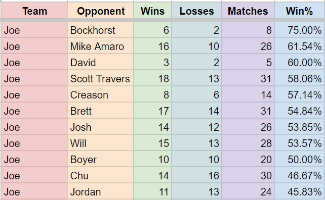Screen dimensions: 325x200
Task: Select the 75.00% win percentage cell
Action: (300, 30)
